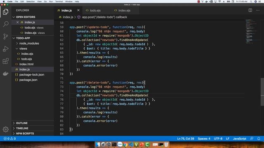Place cursor on findOneAndUpdate at line 75
The width and height of the screenshot is (264, 148).
click(x=133, y=95)
